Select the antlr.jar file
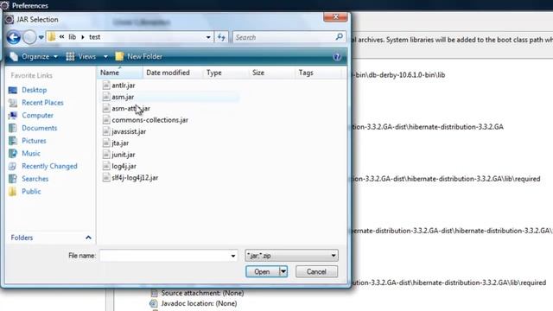The width and height of the screenshot is (553, 311). 123,86
